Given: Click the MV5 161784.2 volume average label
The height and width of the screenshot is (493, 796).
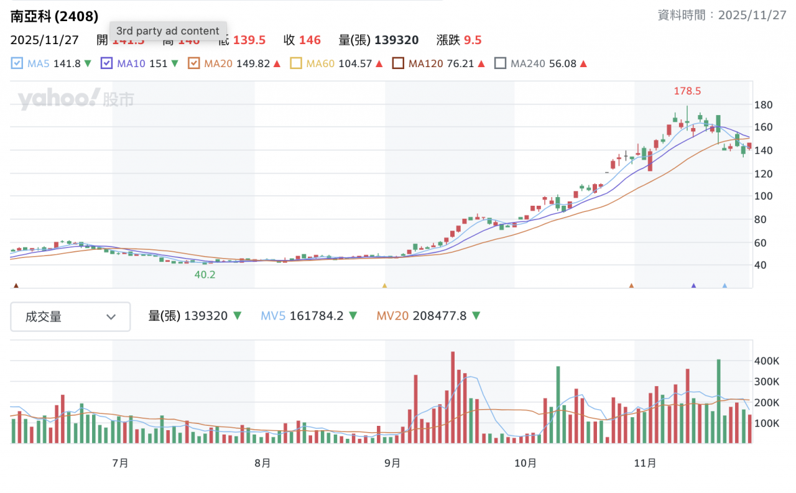Looking at the screenshot, I should (302, 316).
